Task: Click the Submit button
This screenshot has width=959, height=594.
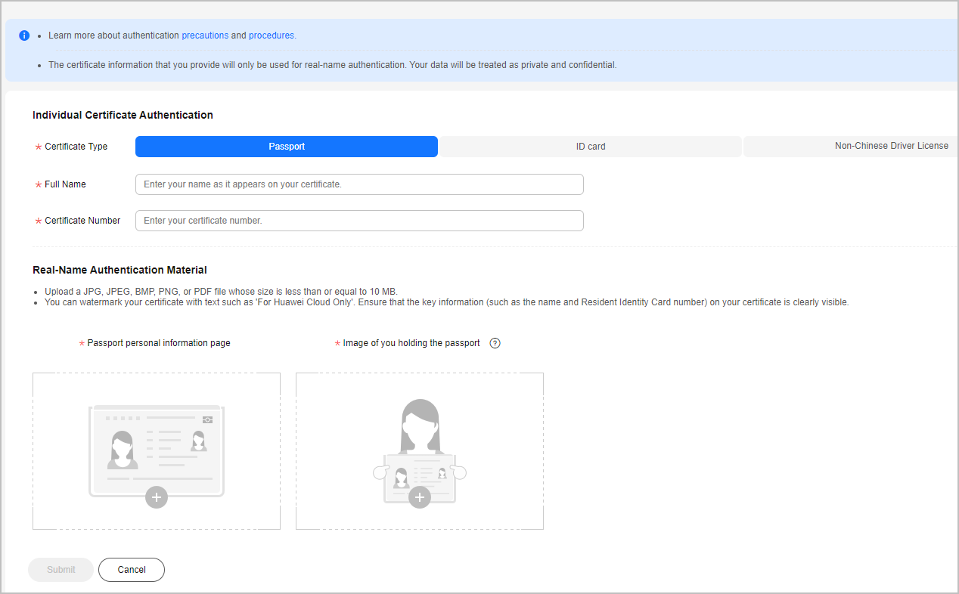Action: tap(61, 570)
